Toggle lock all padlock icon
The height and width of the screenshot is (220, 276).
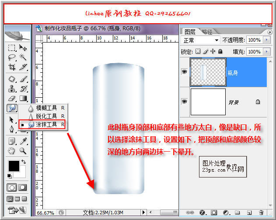pyautogui.click(x=220, y=51)
